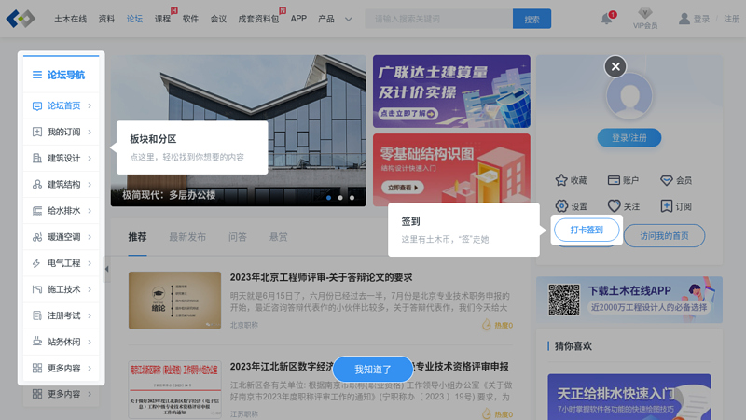Screen dimensions: 746x420
Task: Click the 订阅 bookmark icon
Action: [667, 205]
